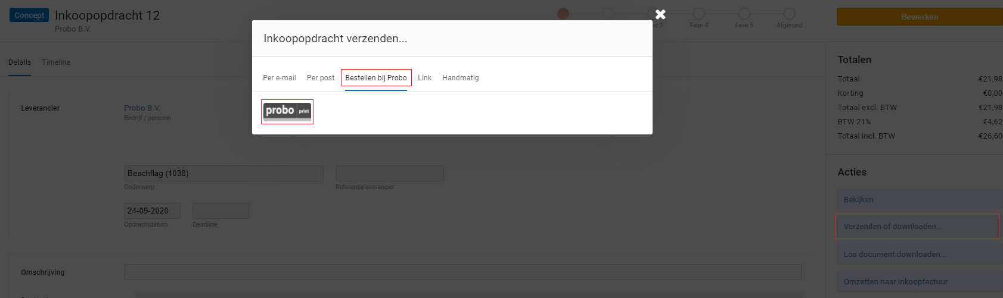Click Verzenden of downloaden action
Image resolution: width=1003 pixels, height=298 pixels.
tap(920, 227)
